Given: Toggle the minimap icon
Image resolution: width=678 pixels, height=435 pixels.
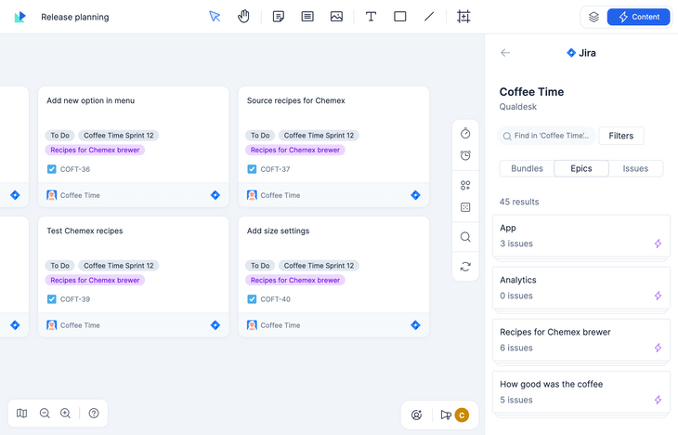Looking at the screenshot, I should (21, 414).
